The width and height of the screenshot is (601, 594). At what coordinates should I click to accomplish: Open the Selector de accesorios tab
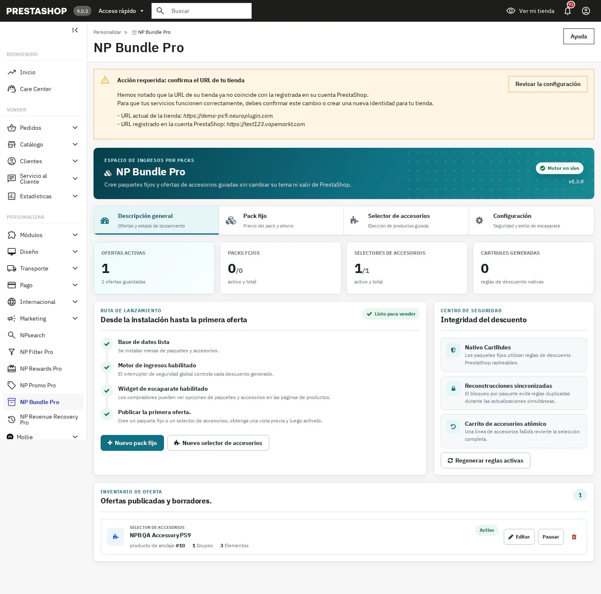[x=406, y=220]
